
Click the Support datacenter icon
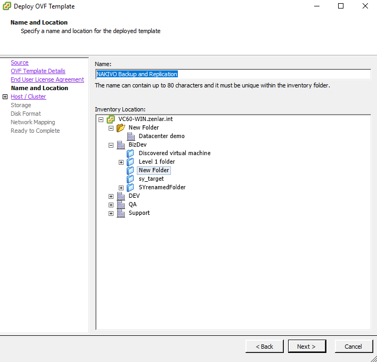click(x=121, y=213)
